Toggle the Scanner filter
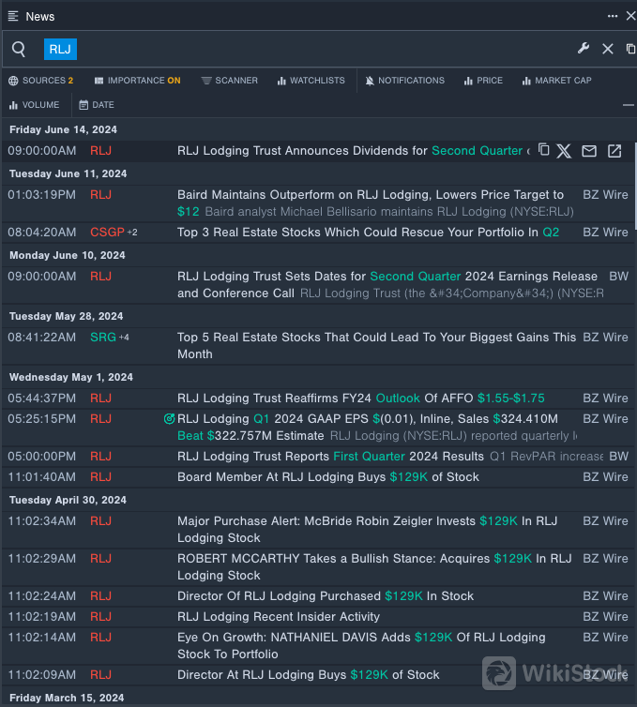The height and width of the screenshot is (707, 637). (229, 81)
